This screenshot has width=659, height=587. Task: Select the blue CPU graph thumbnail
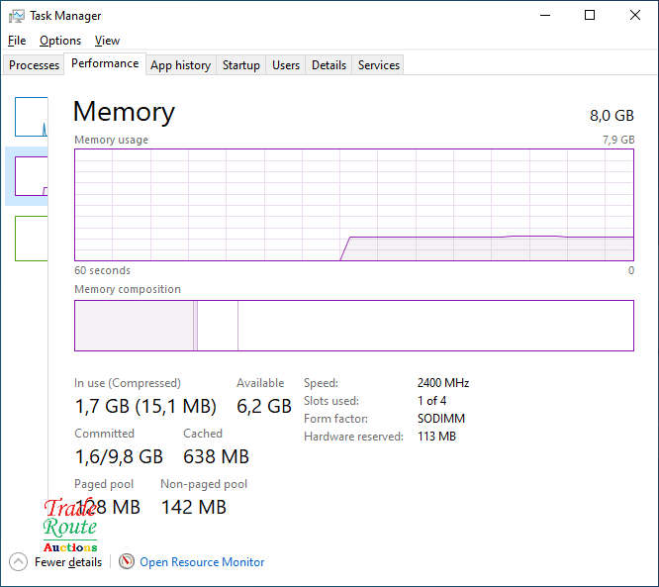(x=32, y=117)
